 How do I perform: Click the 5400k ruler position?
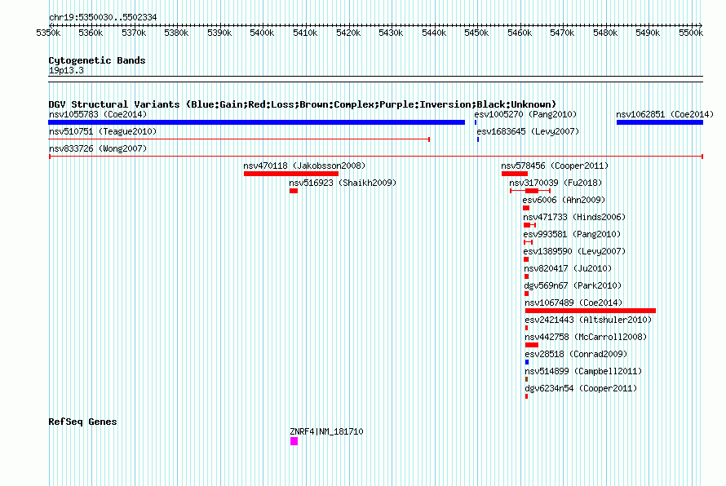262,33
